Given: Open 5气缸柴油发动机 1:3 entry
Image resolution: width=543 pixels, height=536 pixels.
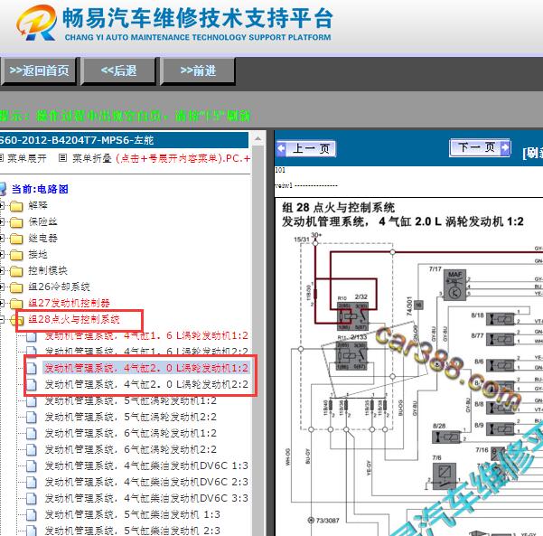Looking at the screenshot, I should 133,514.
